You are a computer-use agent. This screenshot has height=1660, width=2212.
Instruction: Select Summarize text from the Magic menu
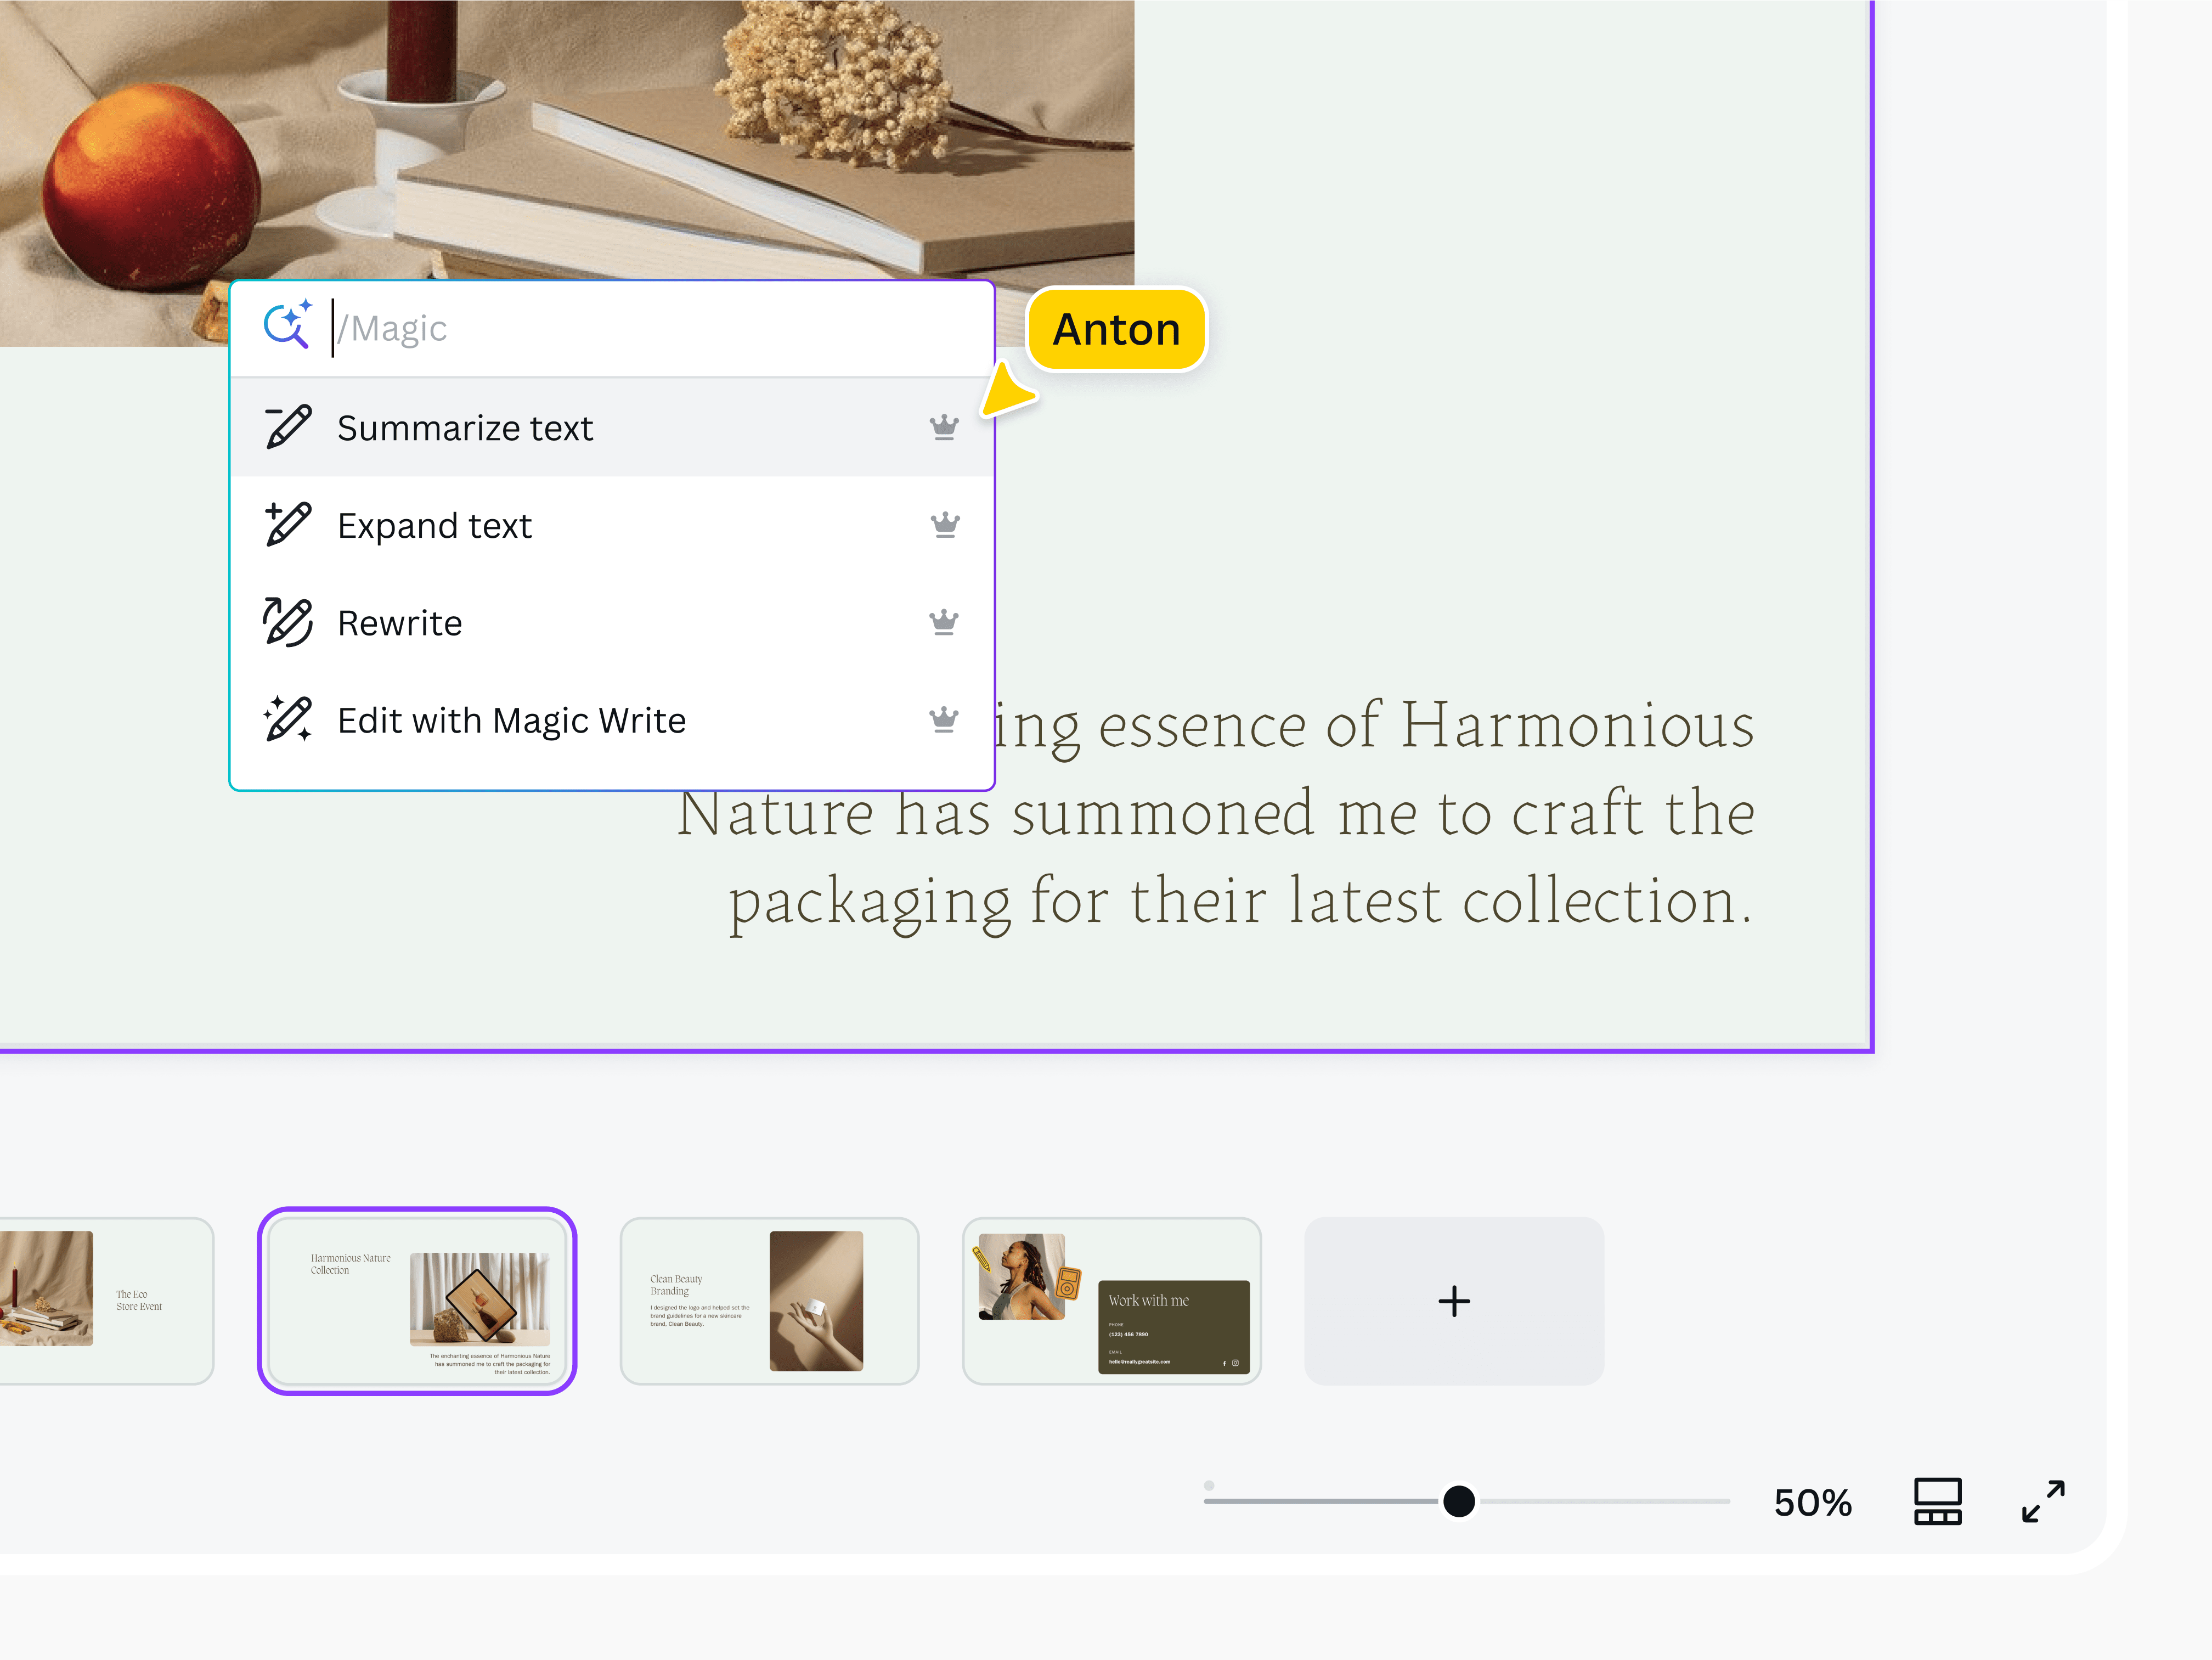coord(465,427)
